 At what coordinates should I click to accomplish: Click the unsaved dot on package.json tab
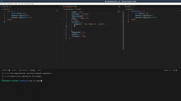point(76,7)
